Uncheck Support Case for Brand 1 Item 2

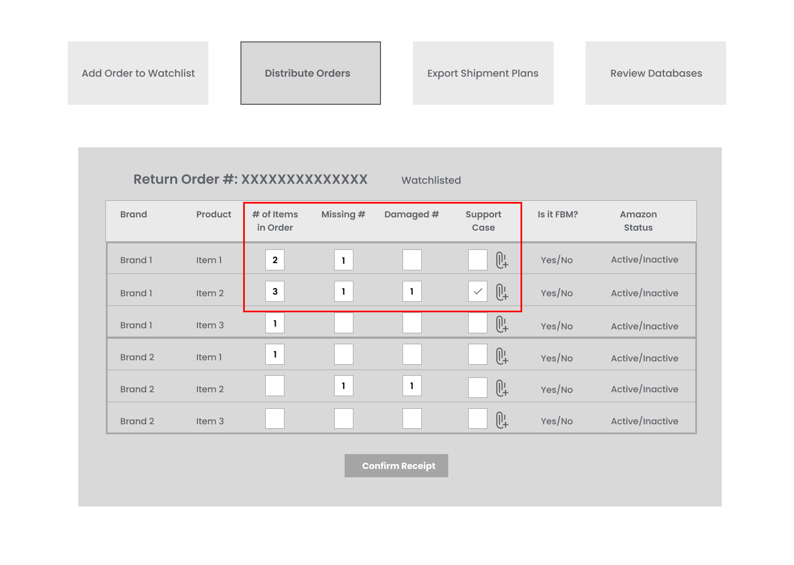point(478,291)
